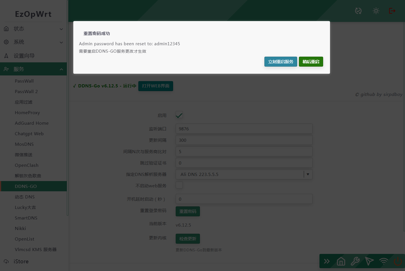The width and height of the screenshot is (405, 271).
Task: Uncheck the 启用 checkbox
Action: [179, 115]
